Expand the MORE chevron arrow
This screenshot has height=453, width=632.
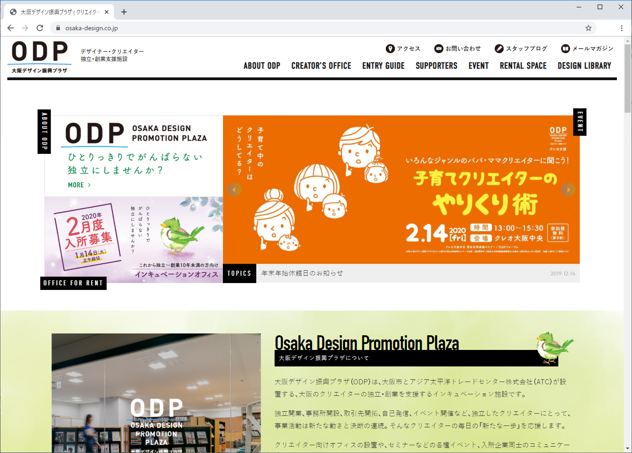[x=89, y=185]
